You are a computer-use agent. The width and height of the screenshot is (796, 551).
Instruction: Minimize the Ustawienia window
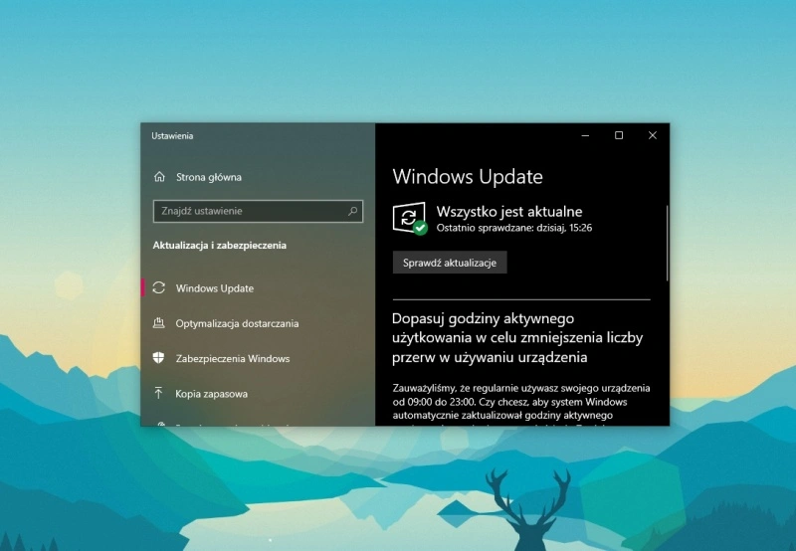click(585, 135)
